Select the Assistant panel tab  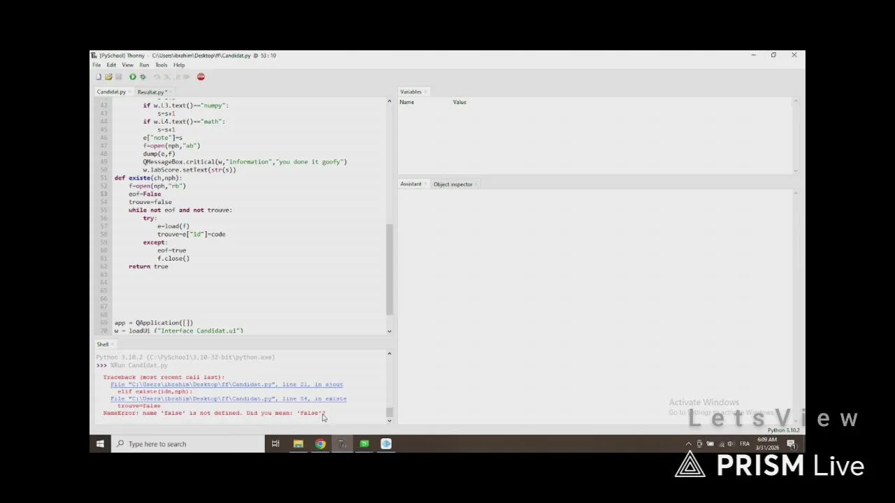tap(410, 184)
